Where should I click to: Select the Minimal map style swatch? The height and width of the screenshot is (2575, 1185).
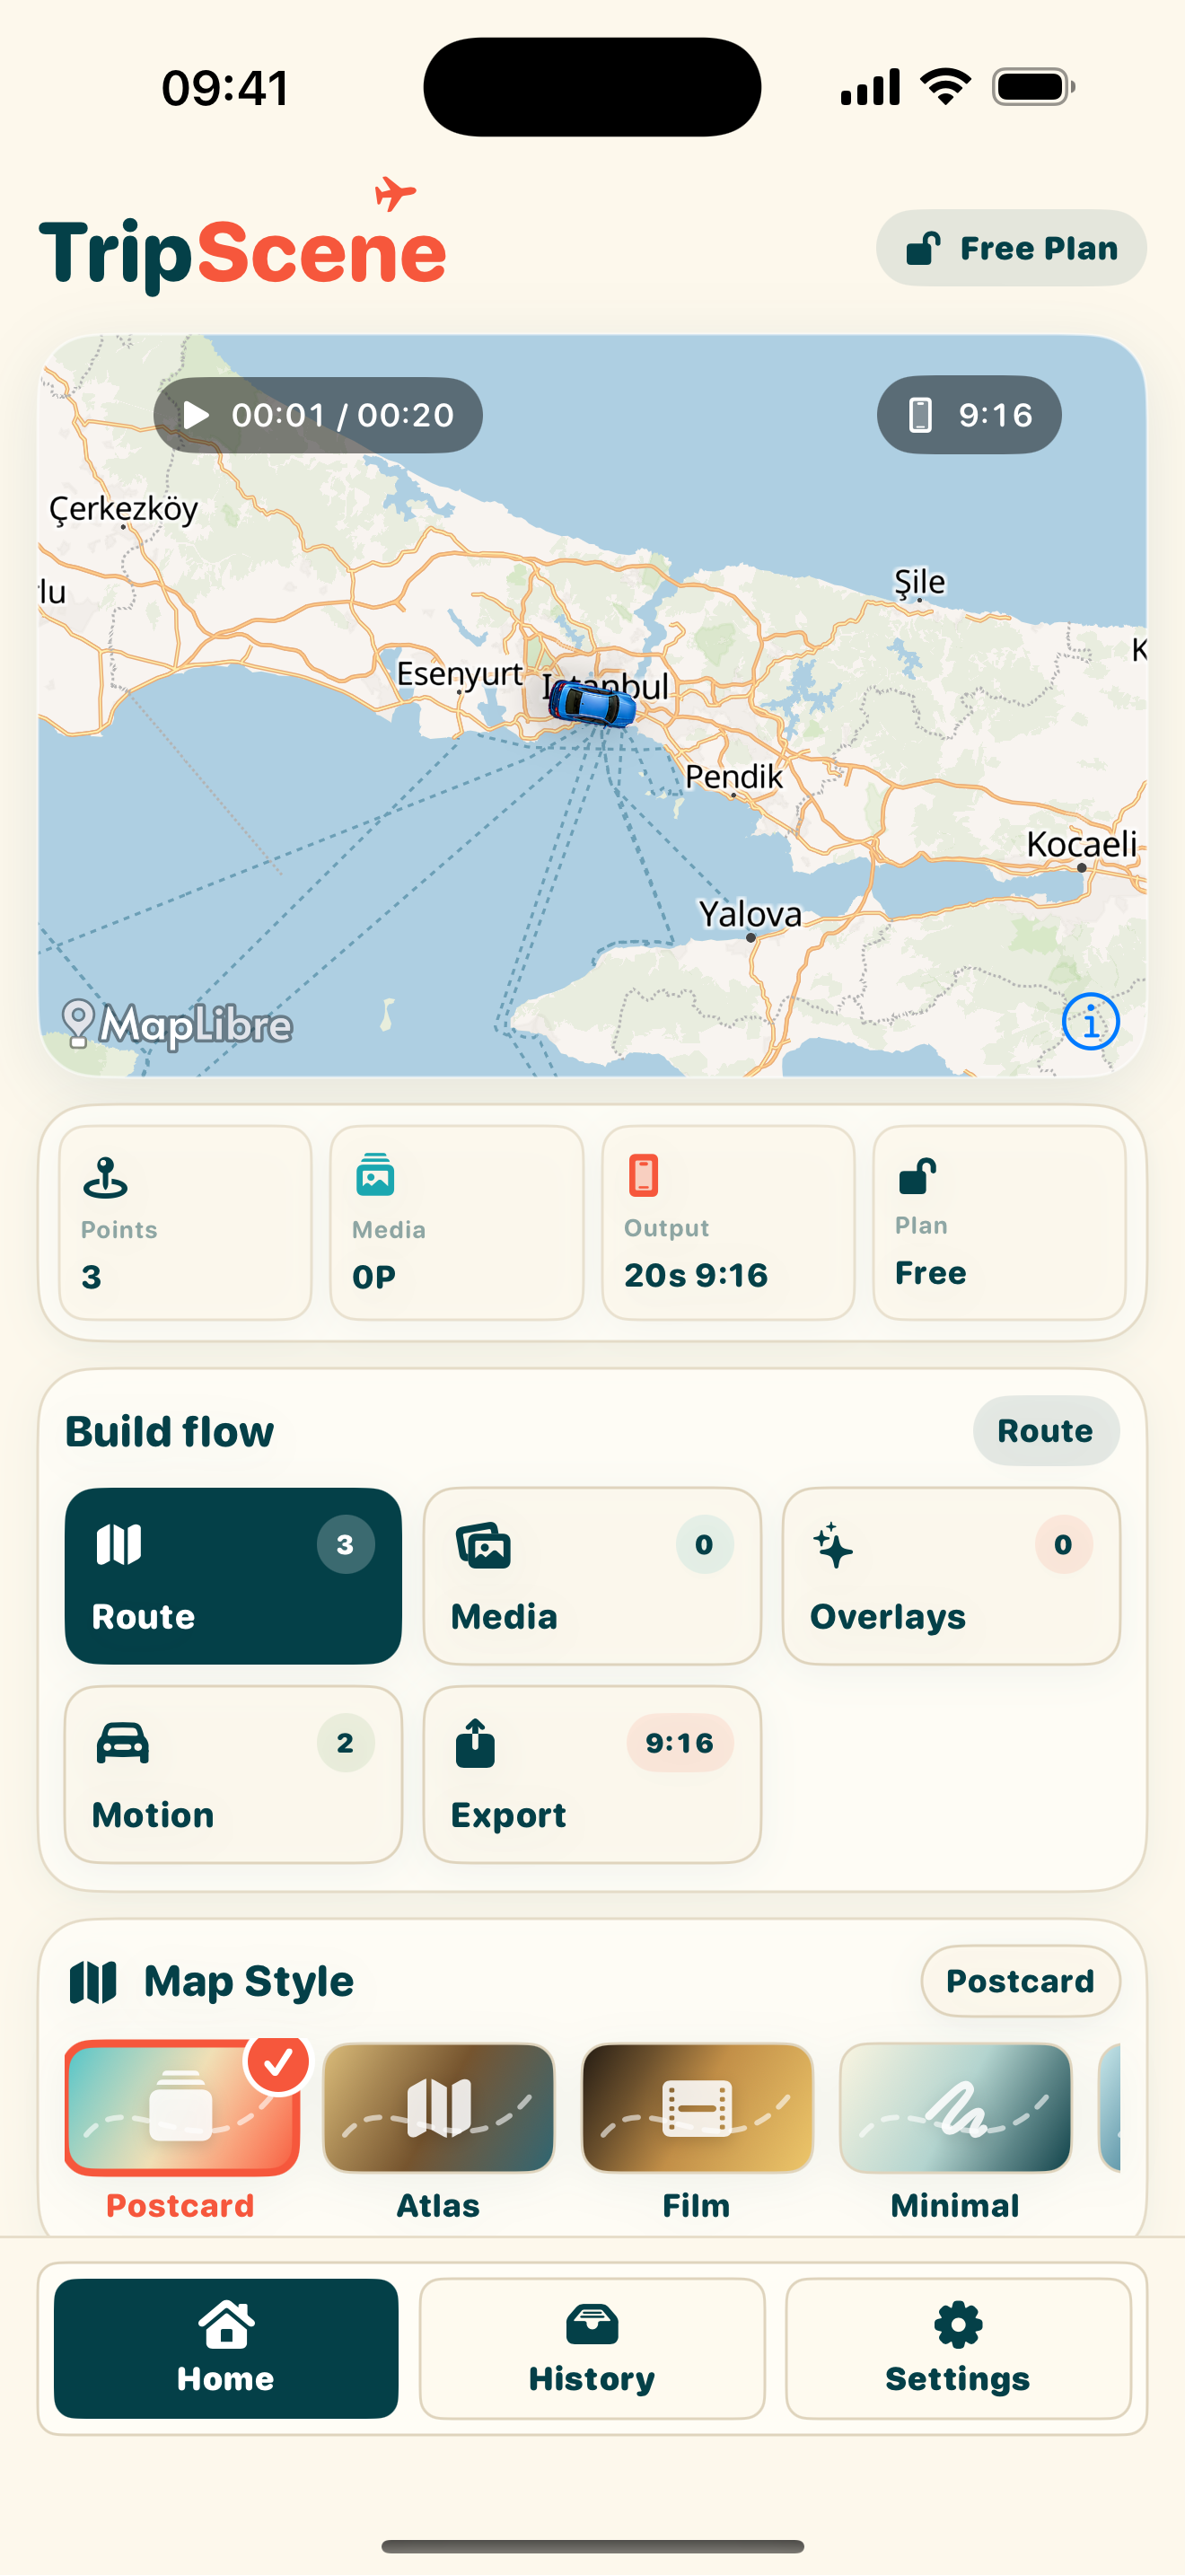tap(955, 2107)
